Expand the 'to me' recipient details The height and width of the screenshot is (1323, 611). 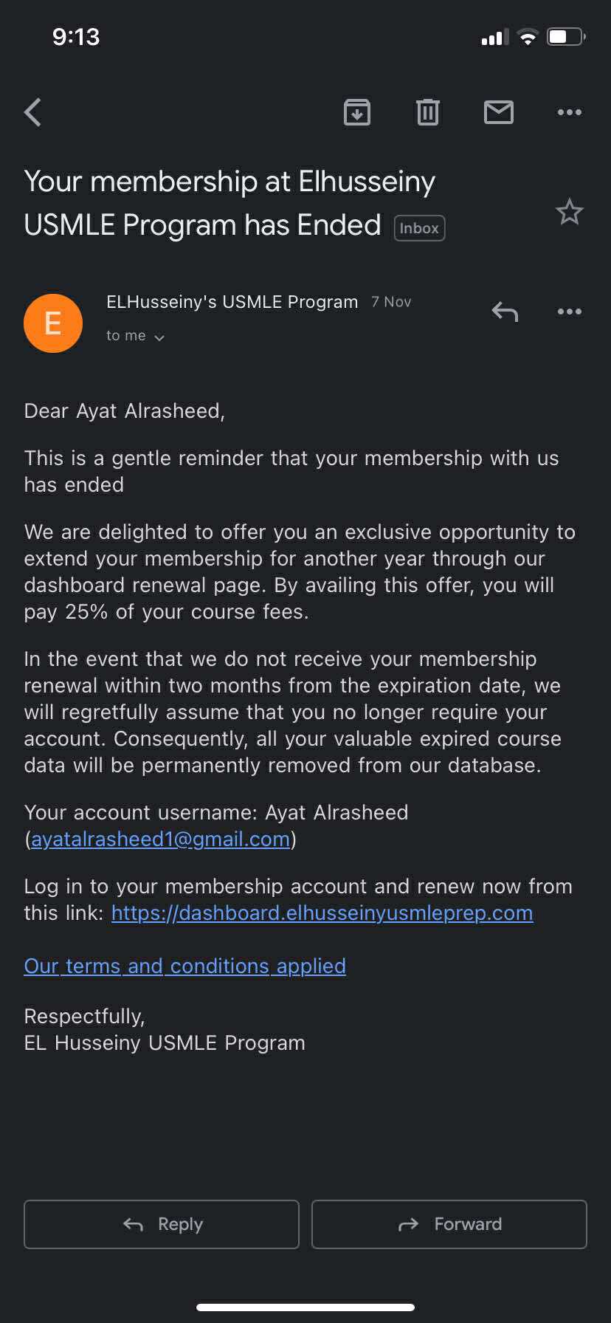135,337
